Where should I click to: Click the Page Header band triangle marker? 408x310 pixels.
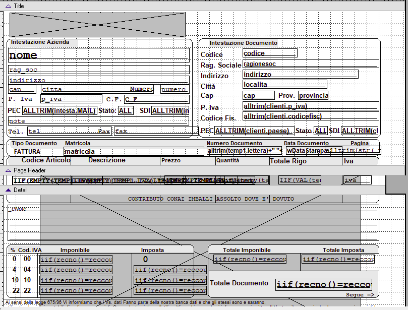tap(8, 170)
